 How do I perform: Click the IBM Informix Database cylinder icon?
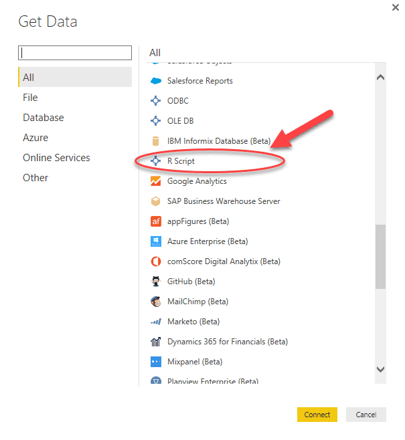[155, 141]
